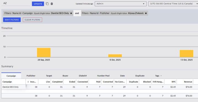Switch to the Duplicate tab
The height and width of the screenshot is (102, 198).
(x=140, y=76)
